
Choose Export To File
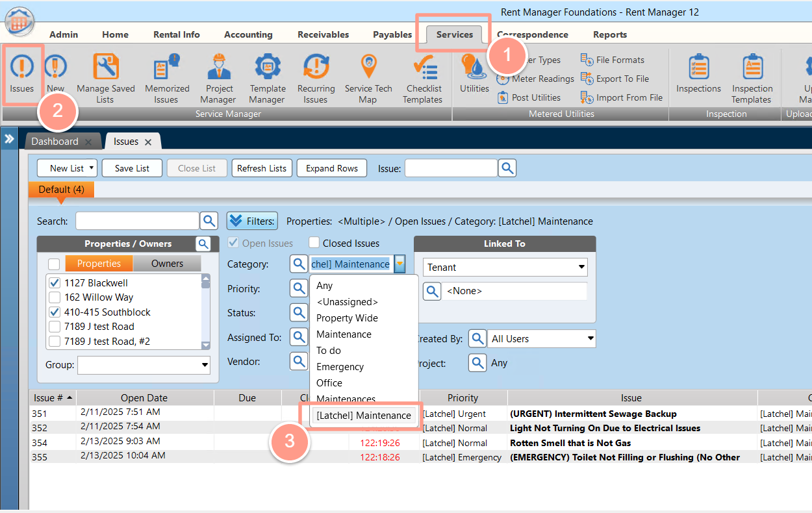pyautogui.click(x=615, y=79)
